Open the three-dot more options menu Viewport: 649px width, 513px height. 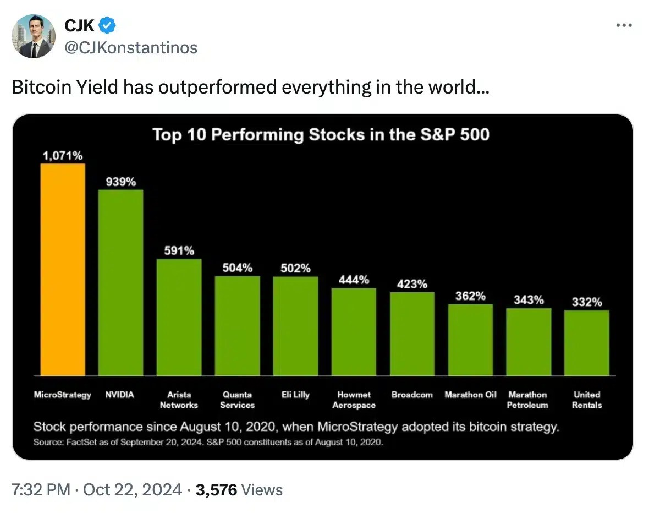pyautogui.click(x=623, y=25)
